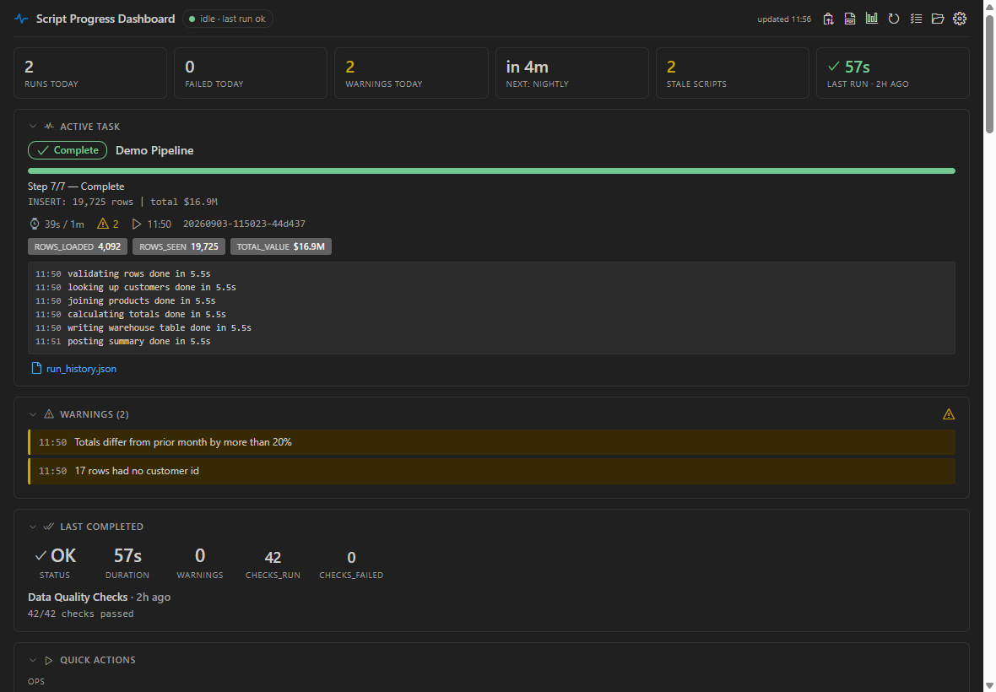Click the 'Demo Pipeline' task title

(154, 150)
